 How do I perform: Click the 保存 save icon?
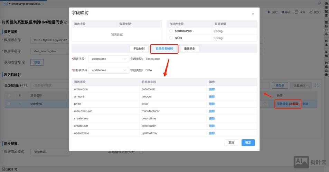[x=296, y=12]
